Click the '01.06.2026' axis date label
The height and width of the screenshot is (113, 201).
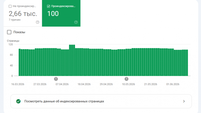click(x=173, y=84)
